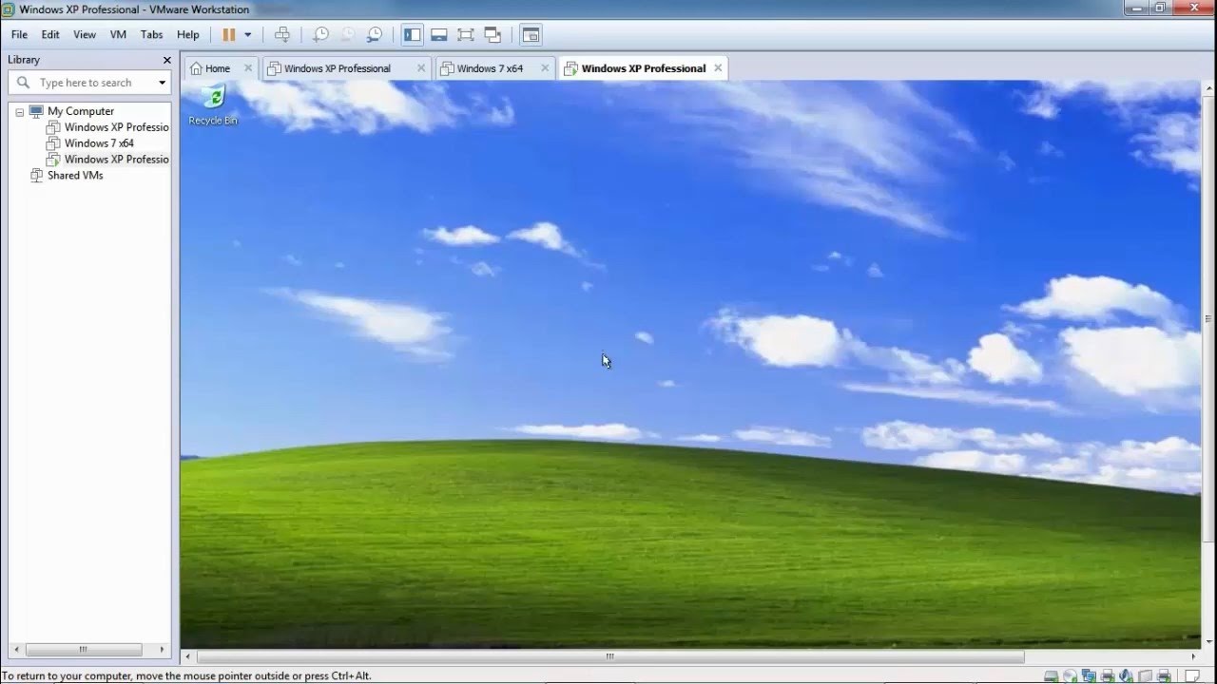
Task: Click the Recycle Bin icon on XP desktop
Action: (x=213, y=104)
